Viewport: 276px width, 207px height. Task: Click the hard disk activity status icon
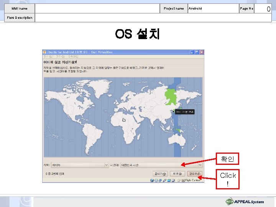coord(152,181)
